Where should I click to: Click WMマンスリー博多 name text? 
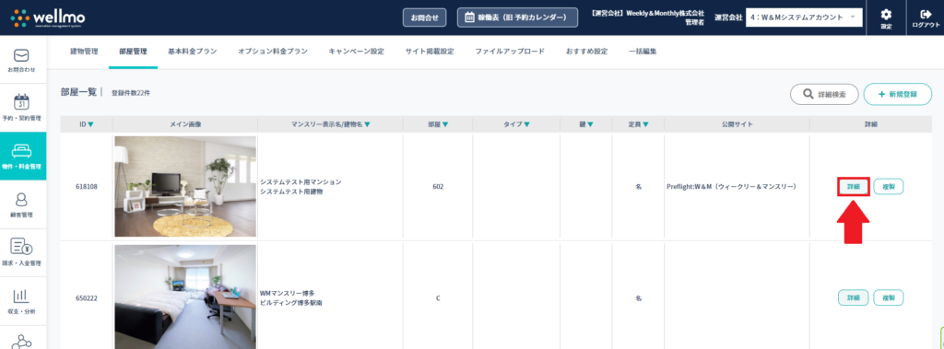coord(288,293)
